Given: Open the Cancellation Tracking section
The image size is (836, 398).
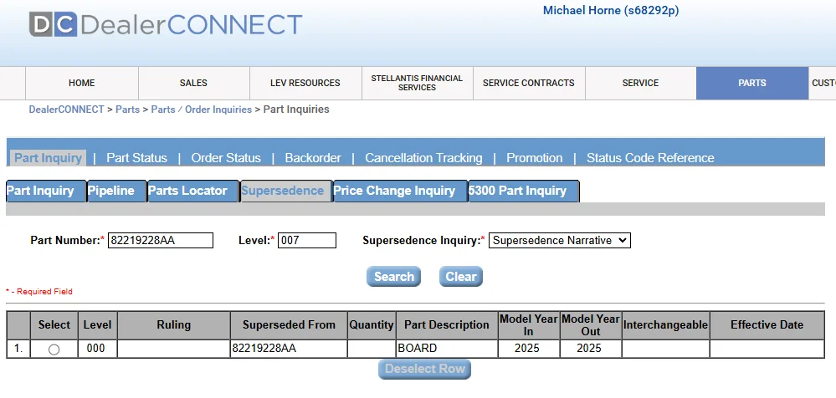Looking at the screenshot, I should 423,158.
